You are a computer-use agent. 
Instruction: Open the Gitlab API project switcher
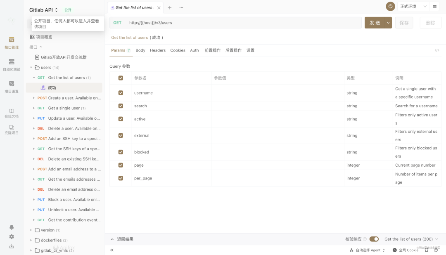[43, 10]
